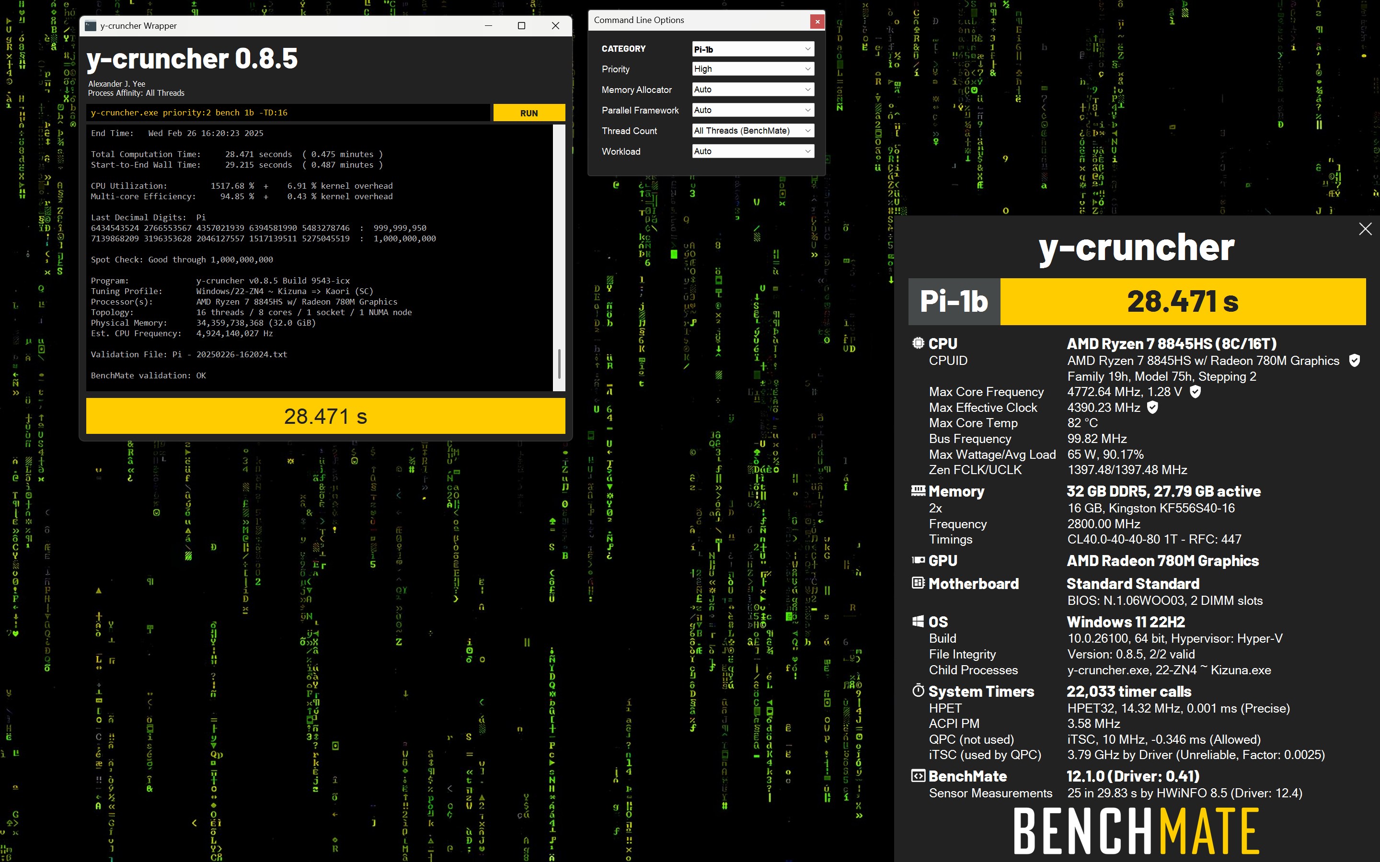Click the Motherboard icon in the BenchMate panel

[918, 583]
